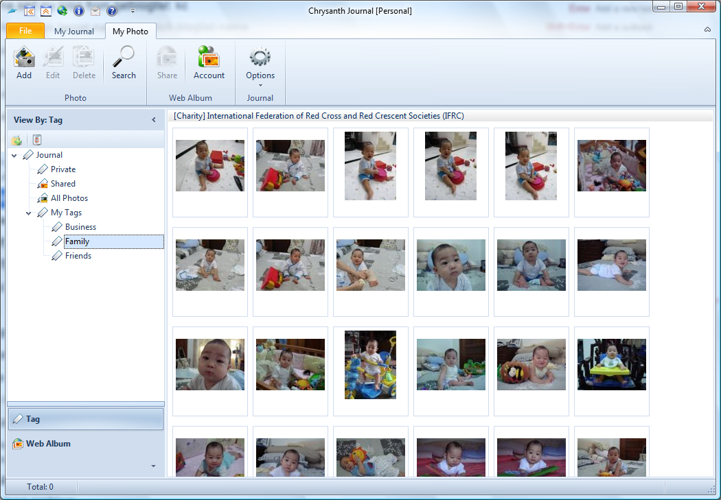Viewport: 721px width, 500px height.
Task: Select the Tag pane button
Action: tap(85, 419)
